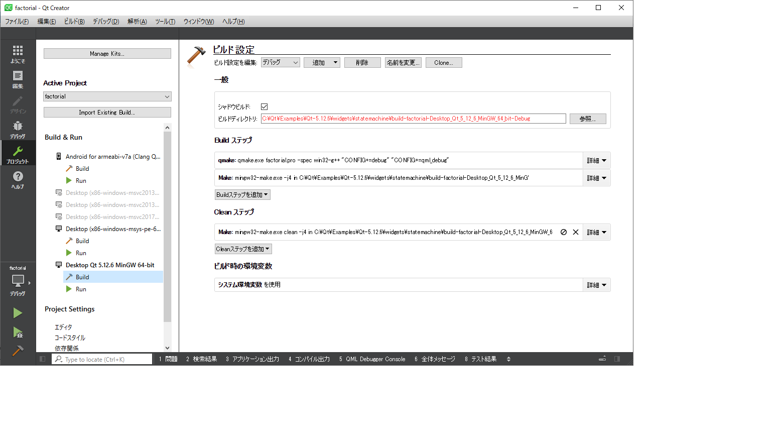777x440 pixels.
Task: Toggle the right sidebar in status bar
Action: [x=617, y=359]
